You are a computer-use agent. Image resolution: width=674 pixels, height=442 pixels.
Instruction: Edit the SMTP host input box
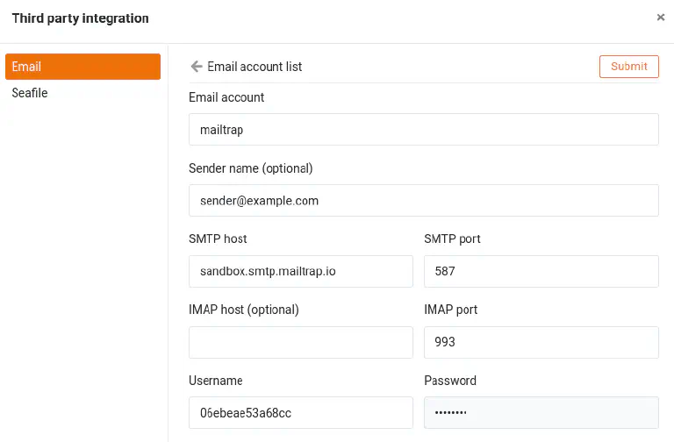(300, 272)
